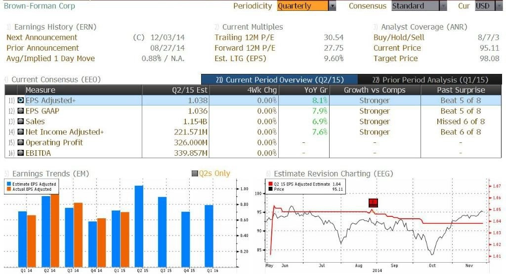Open the currency USD dropdown arrow
Screen dimensions: 506x274
499,6
